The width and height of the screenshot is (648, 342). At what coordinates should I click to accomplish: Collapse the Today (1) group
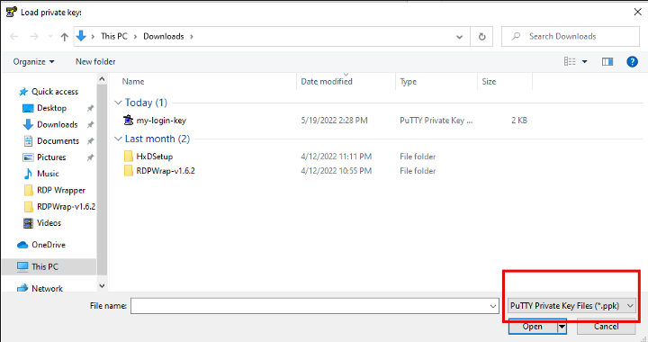point(118,103)
